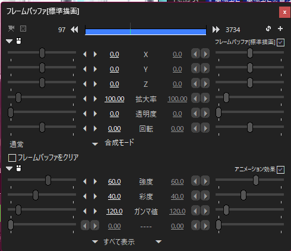Click the left 透明度 slider handle

coord(11,112)
